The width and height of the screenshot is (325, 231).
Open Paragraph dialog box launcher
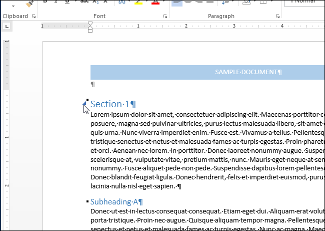click(x=278, y=17)
